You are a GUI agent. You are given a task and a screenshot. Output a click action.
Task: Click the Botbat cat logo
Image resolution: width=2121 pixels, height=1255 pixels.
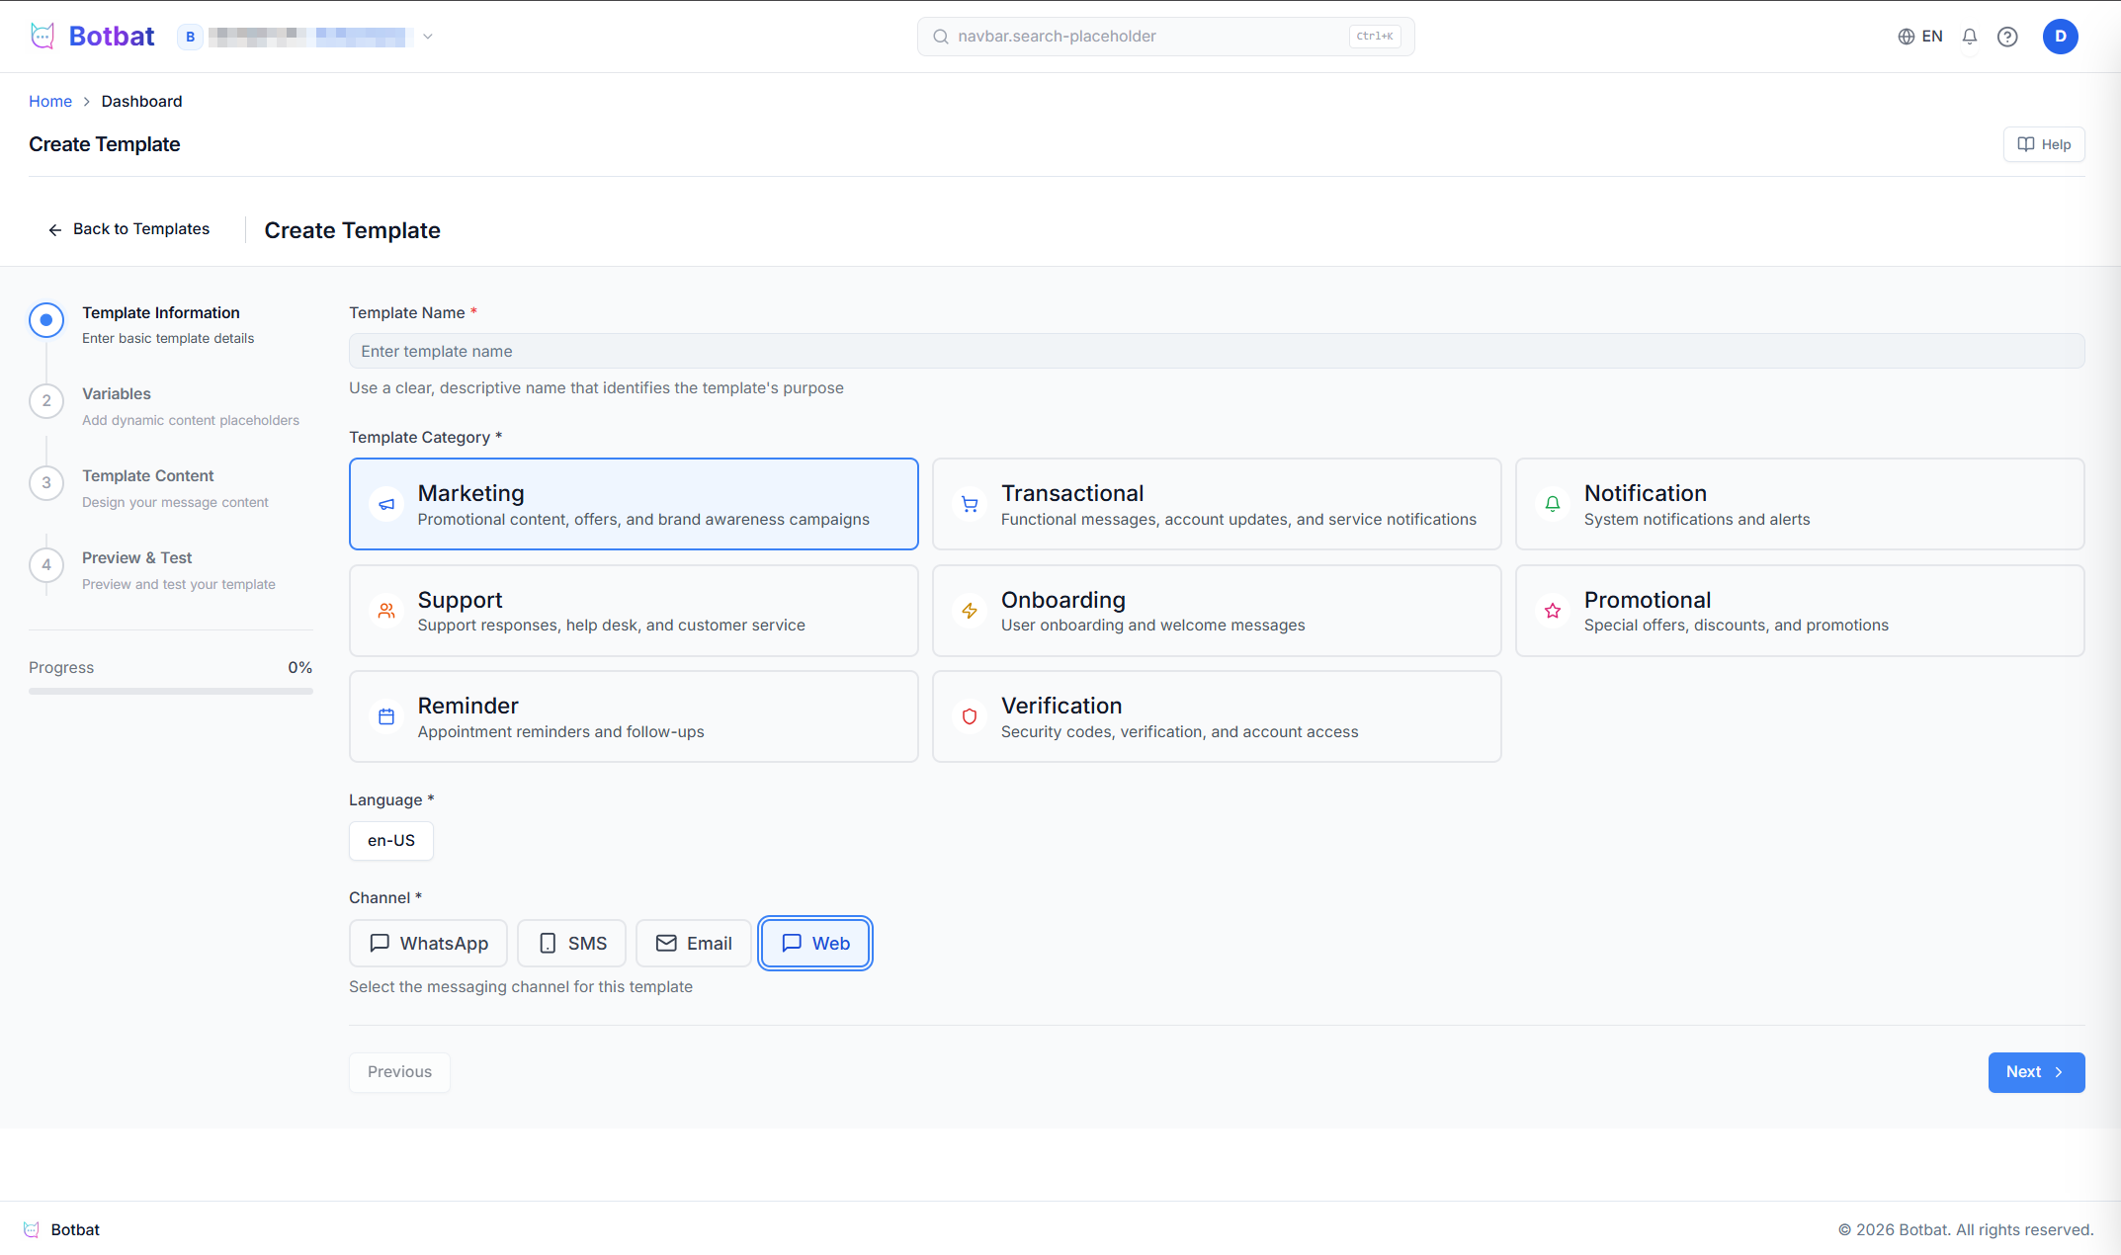pyautogui.click(x=42, y=37)
